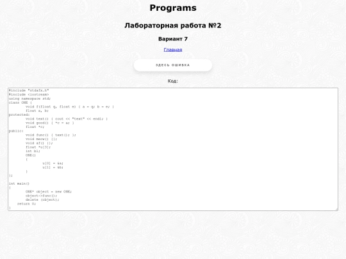Click the line void func() { text(); };
Image resolution: width=346 pixels, height=259 pixels.
pos(51,135)
